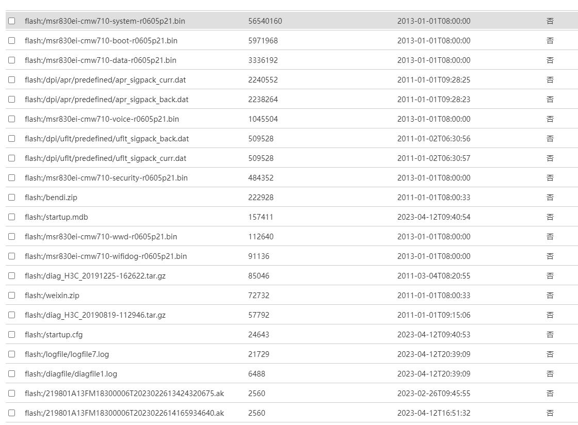
Task: Select checkbox for diag_H3C_20190819-112946.tar.gz
Action: [x=12, y=315]
